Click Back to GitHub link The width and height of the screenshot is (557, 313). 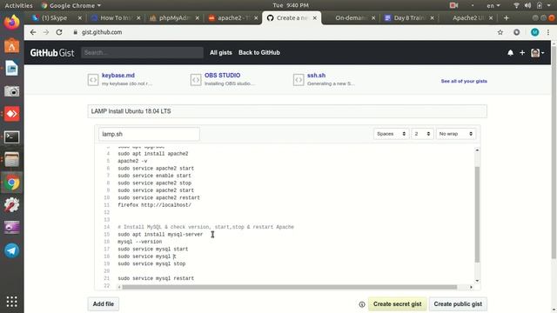point(259,52)
